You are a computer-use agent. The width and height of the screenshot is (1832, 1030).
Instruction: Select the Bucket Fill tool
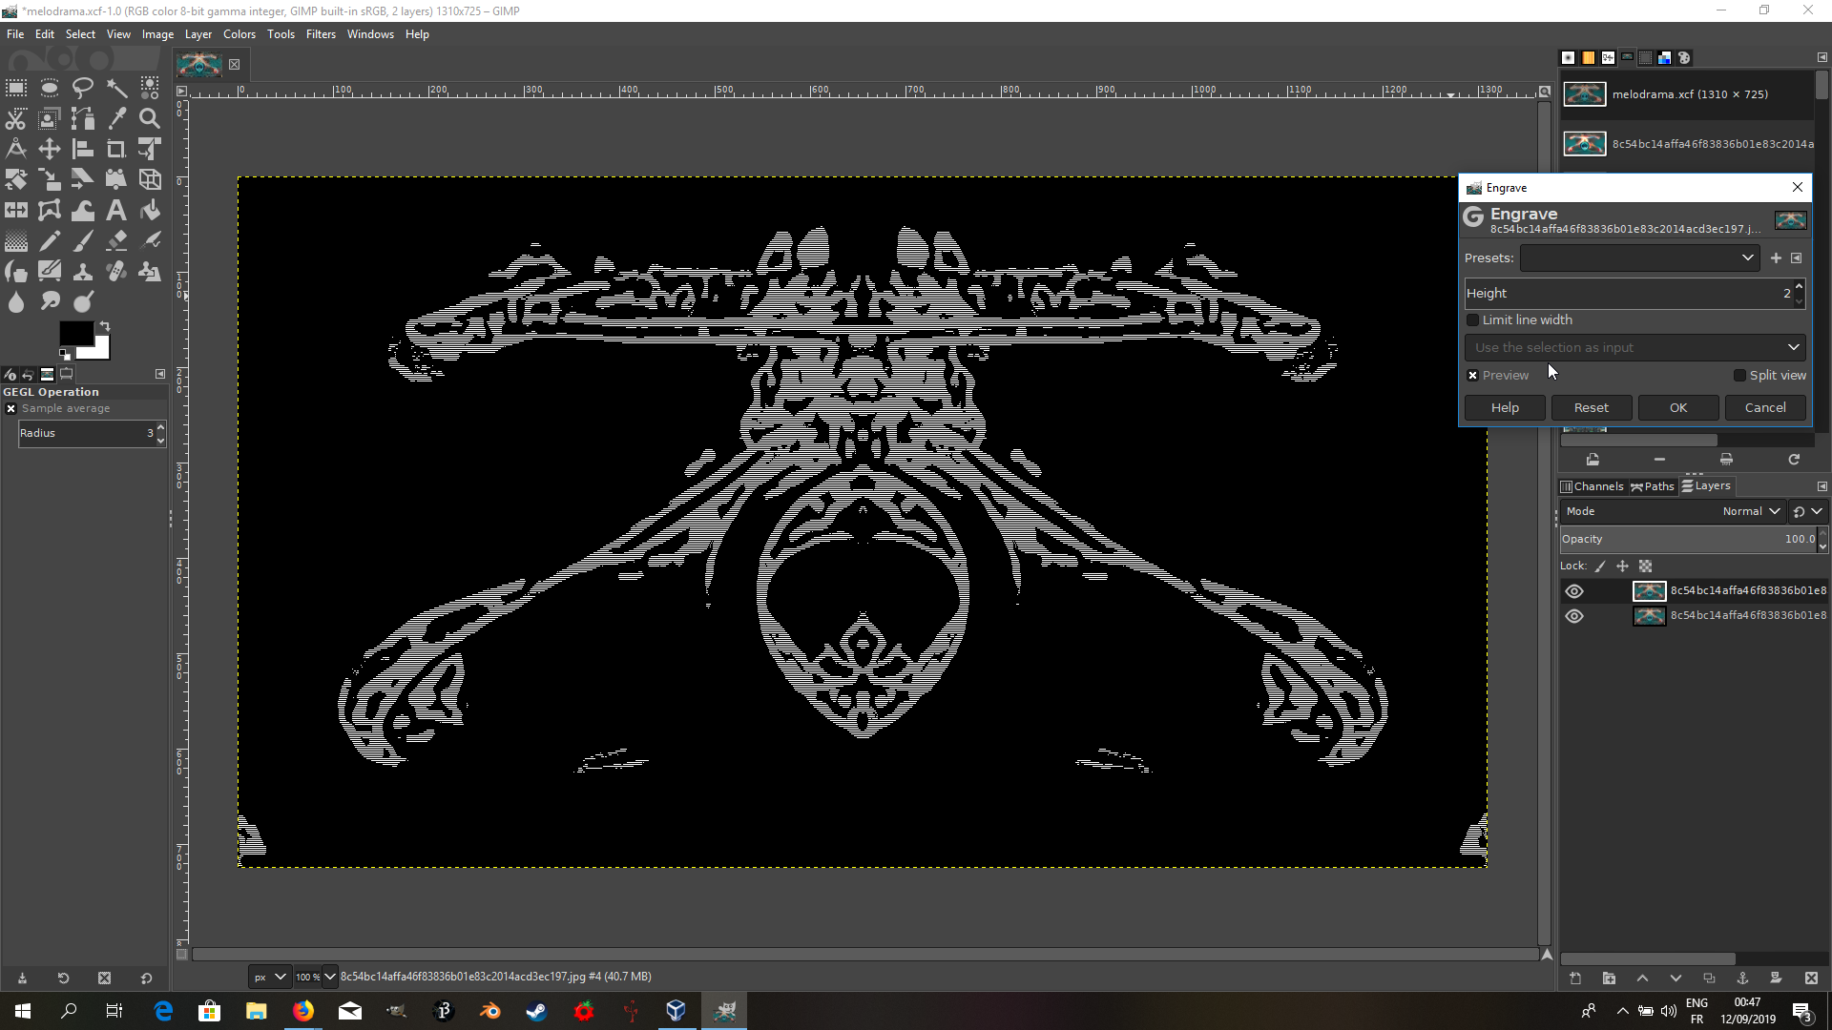tap(150, 210)
